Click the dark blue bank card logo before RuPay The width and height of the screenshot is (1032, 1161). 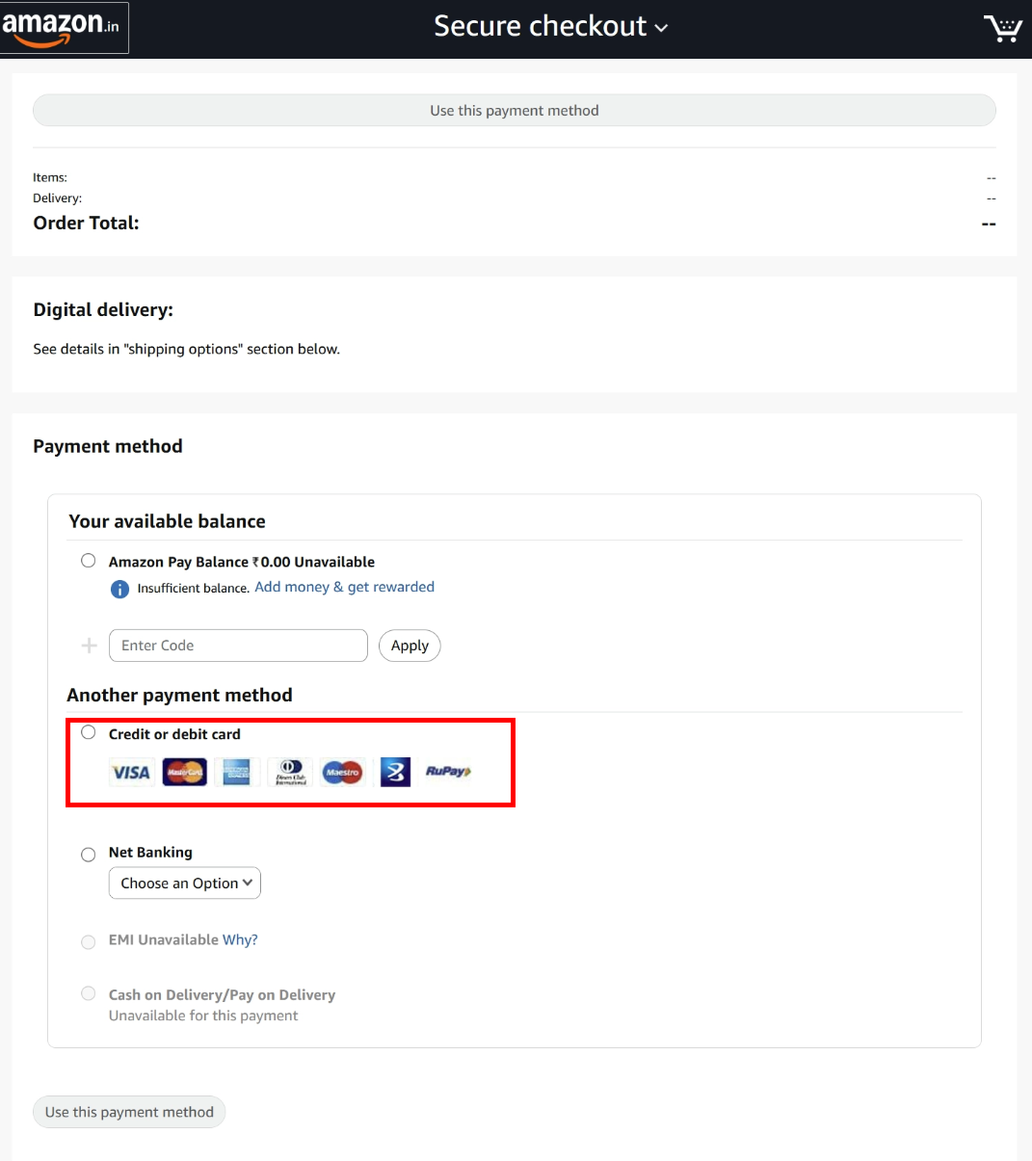click(395, 772)
